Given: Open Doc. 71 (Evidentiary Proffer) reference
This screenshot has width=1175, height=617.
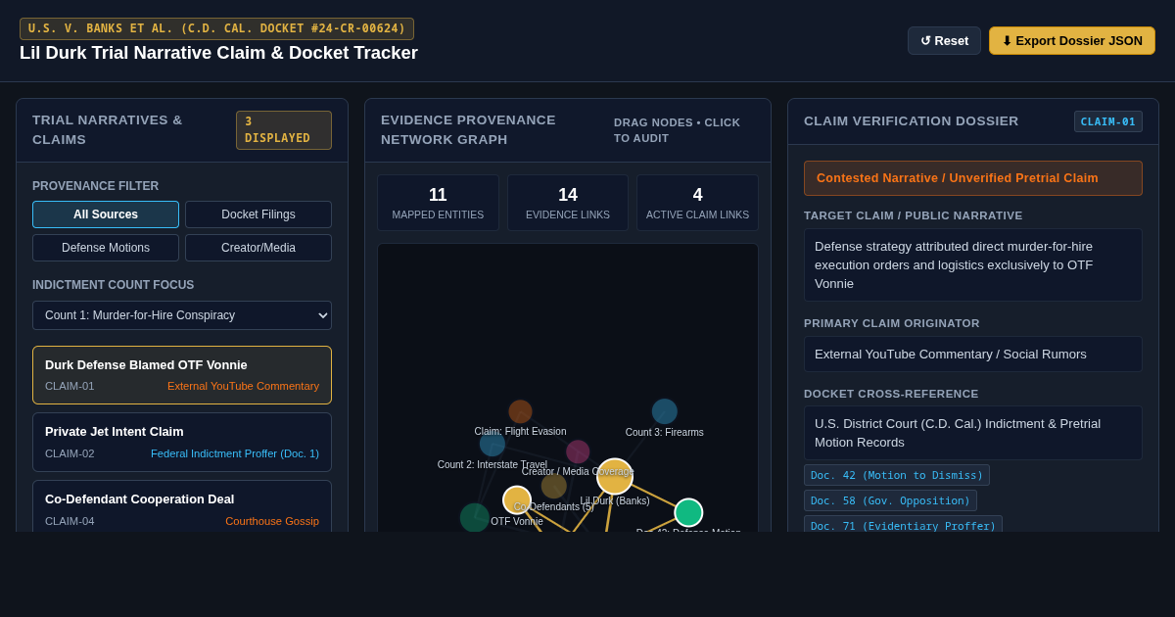Looking at the screenshot, I should point(903,524).
